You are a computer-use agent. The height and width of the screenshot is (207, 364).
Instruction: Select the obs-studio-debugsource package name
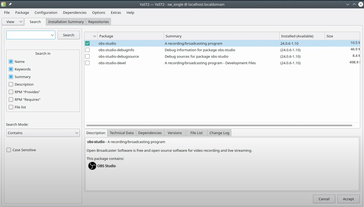[119, 56]
